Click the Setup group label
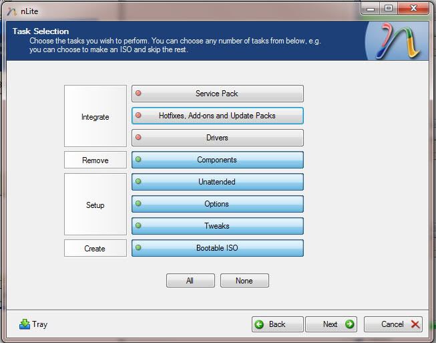The image size is (436, 343). pos(95,205)
